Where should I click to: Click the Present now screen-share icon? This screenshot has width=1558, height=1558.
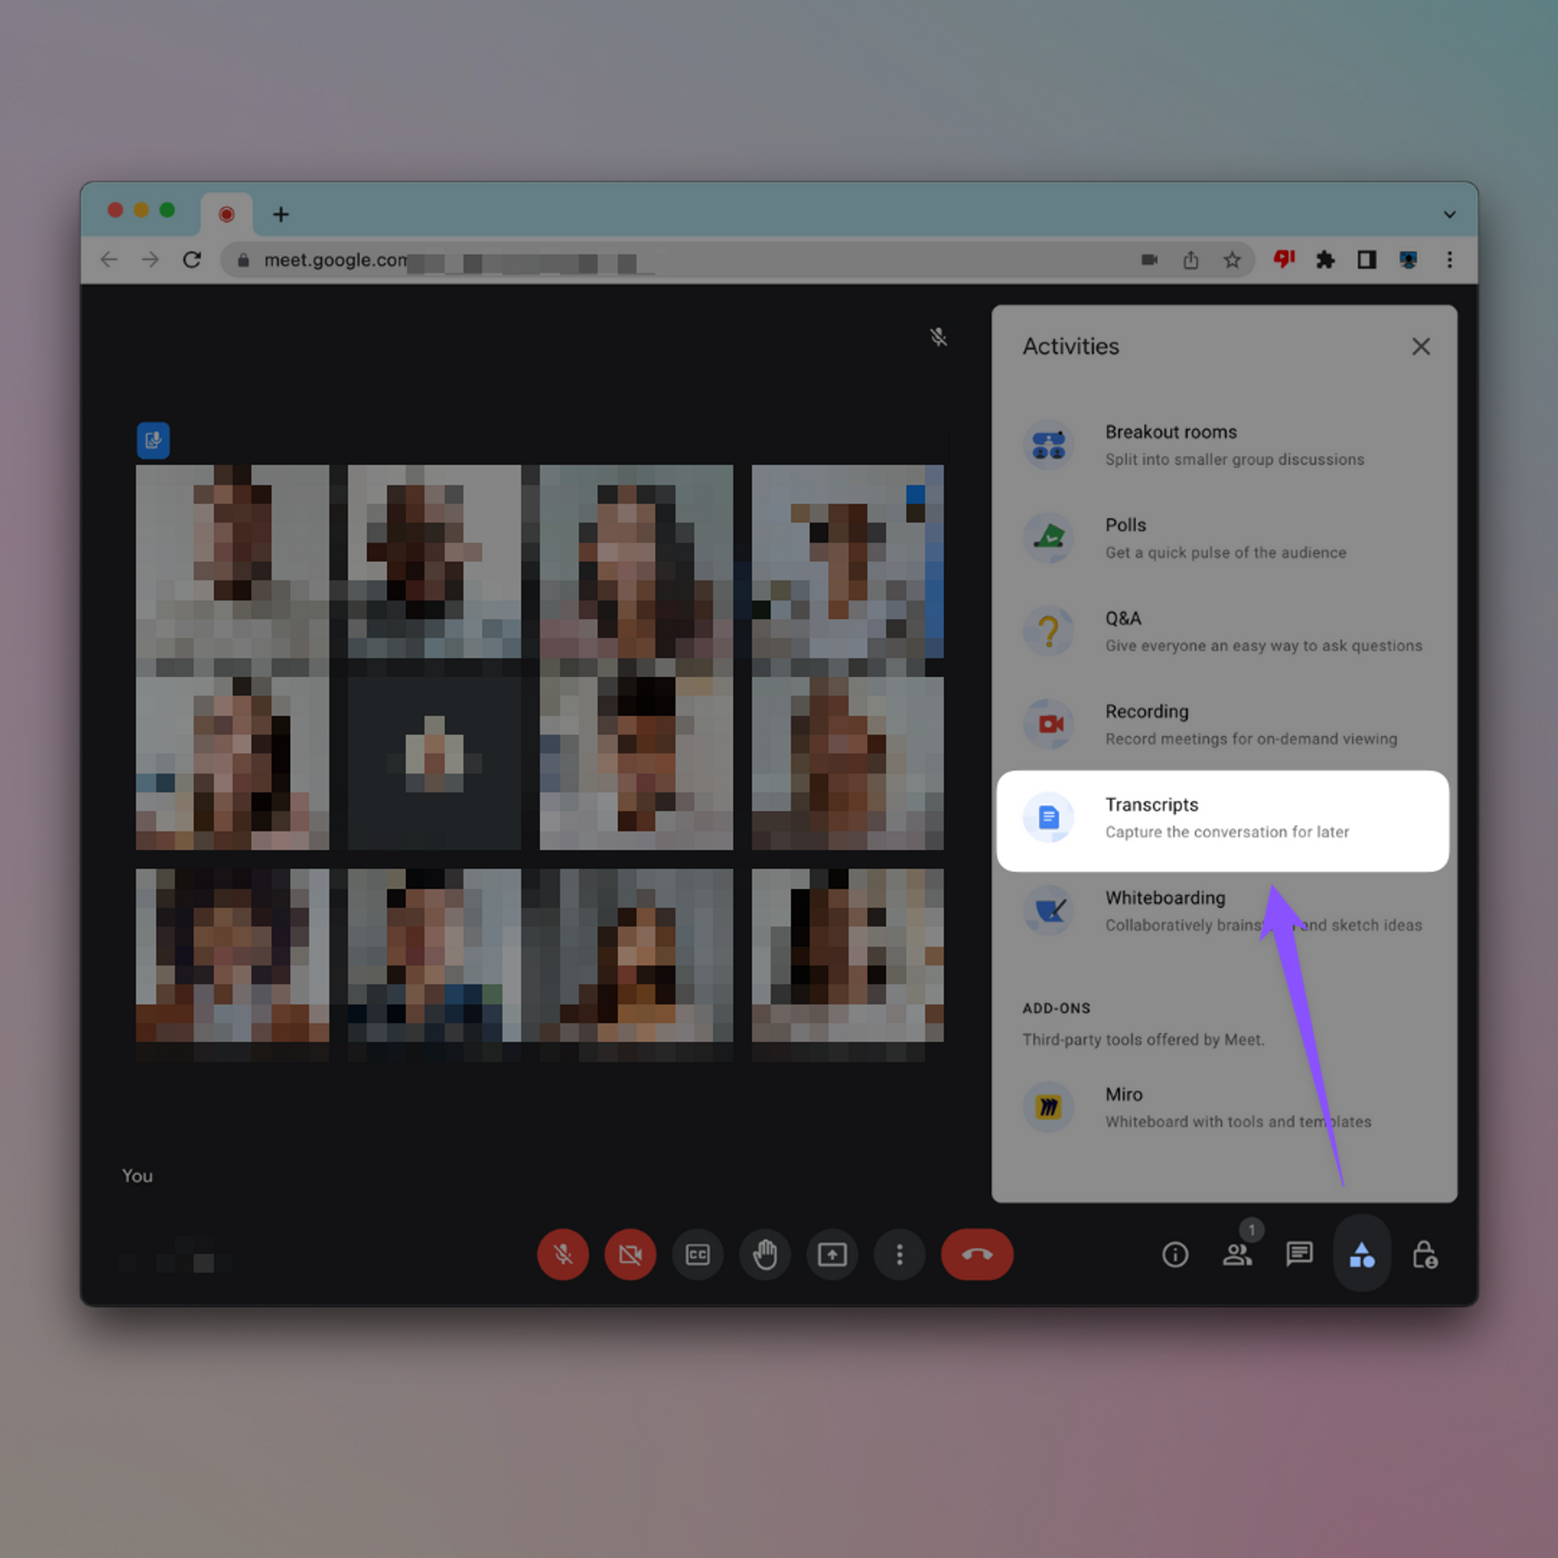832,1254
